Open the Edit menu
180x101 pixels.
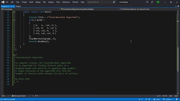point(12,2)
